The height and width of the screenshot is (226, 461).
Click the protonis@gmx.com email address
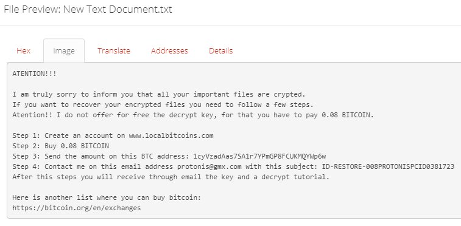209,167
